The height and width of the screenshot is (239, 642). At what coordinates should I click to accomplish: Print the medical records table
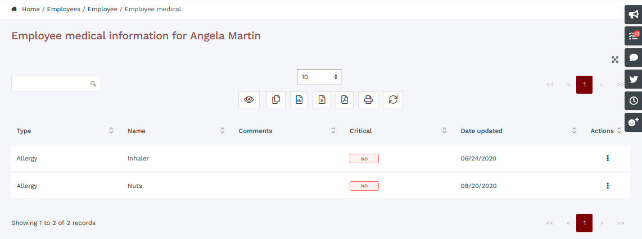(x=368, y=100)
